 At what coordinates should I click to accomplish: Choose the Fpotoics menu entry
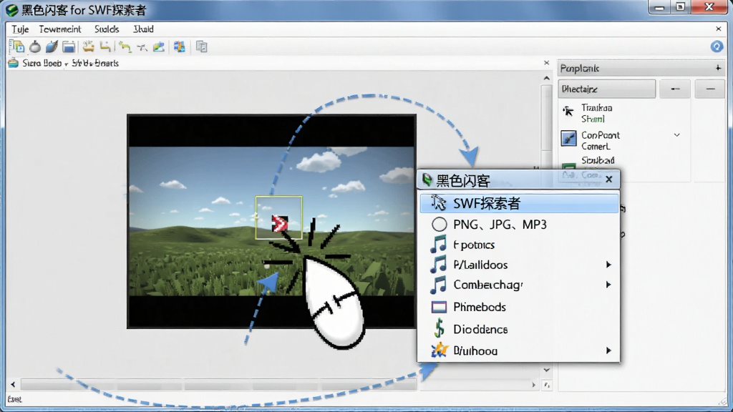click(x=520, y=245)
